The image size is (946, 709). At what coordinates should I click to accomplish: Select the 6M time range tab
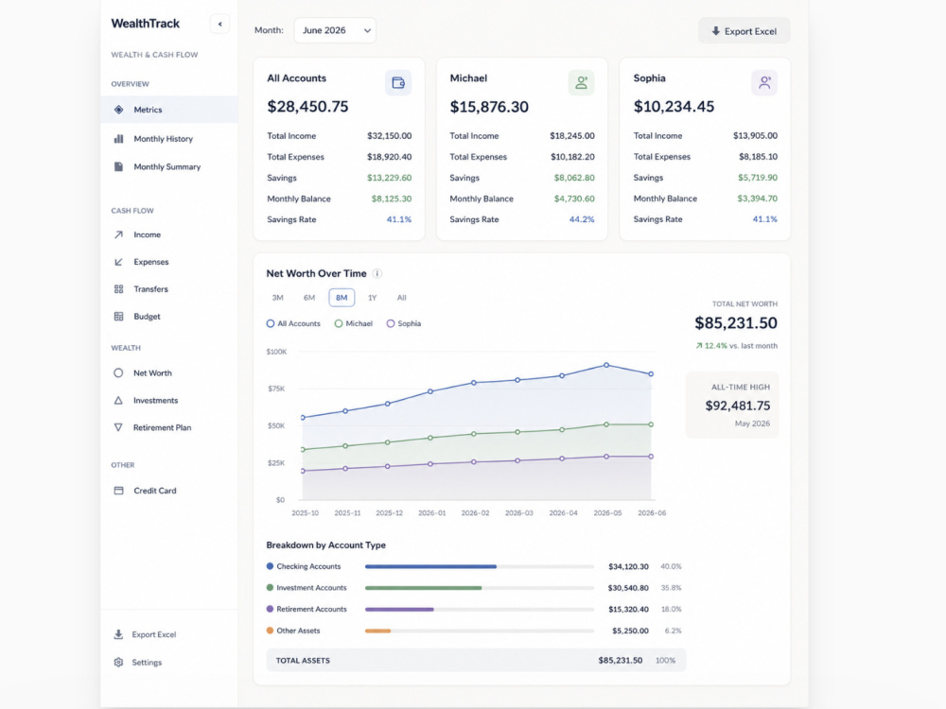coord(309,298)
